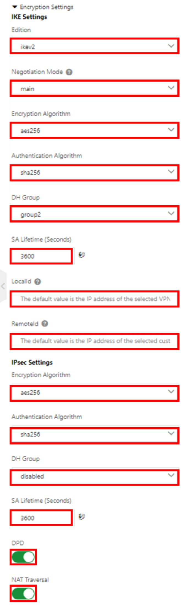185x607 pixels.
Task: Click the help icon beside LocalId
Action: click(x=38, y=282)
